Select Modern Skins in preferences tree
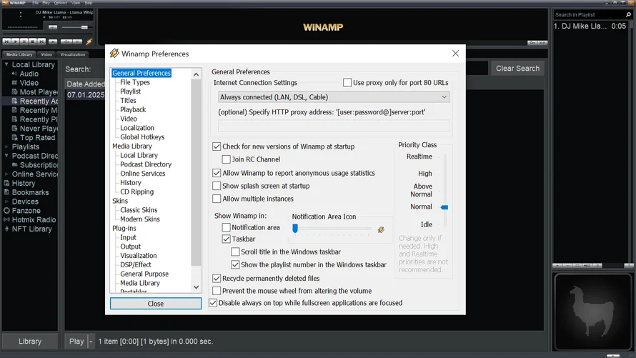This screenshot has width=636, height=358. tap(140, 219)
